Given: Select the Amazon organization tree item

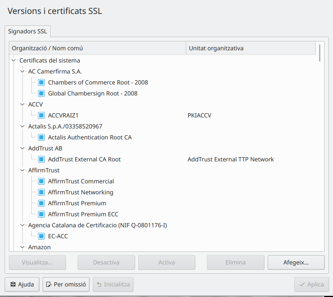Looking at the screenshot, I should (x=39, y=247).
